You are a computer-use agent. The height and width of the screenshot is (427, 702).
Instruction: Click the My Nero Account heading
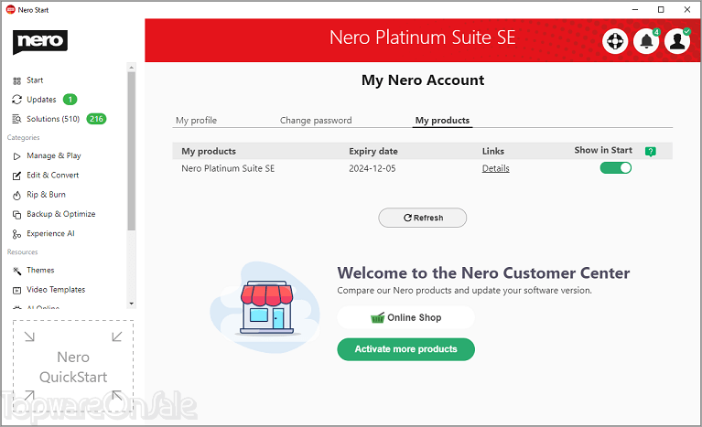pos(423,80)
